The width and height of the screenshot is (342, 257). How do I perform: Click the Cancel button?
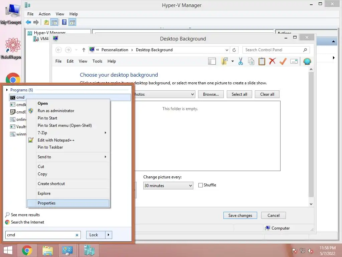pos(273,215)
